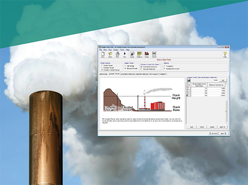Click the New file toolbar icon
The image size is (248, 185).
[x=103, y=54]
